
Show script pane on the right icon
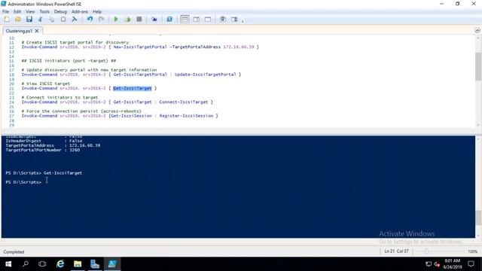click(196, 20)
